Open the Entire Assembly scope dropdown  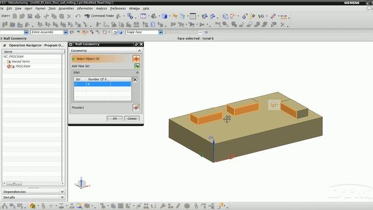[x=65, y=32]
